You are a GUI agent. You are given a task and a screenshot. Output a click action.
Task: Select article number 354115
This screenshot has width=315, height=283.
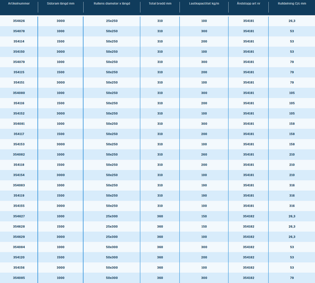19,72
